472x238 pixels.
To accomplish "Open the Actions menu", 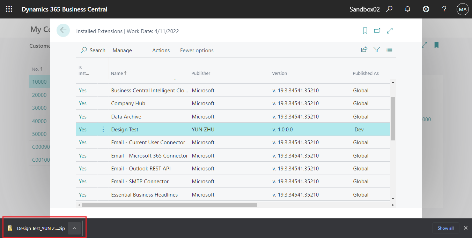I will click(161, 50).
